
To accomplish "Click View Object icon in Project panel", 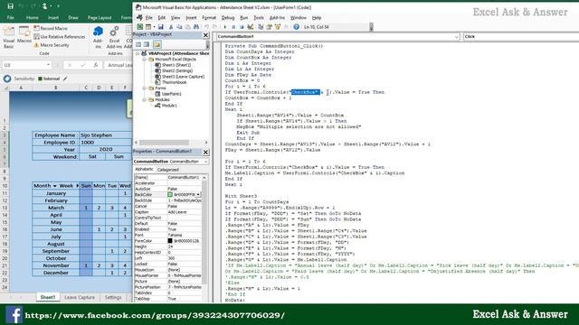I will (147, 44).
